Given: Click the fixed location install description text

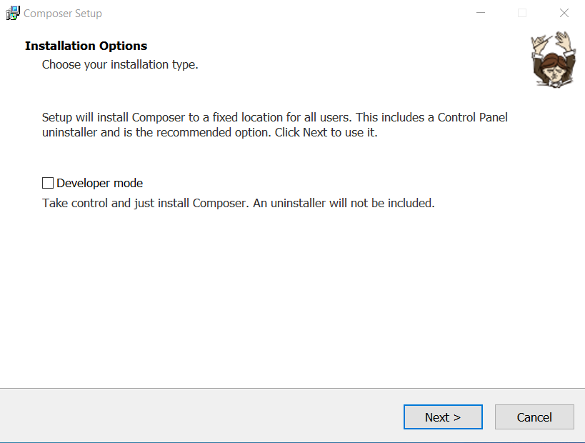Looking at the screenshot, I should click(x=275, y=124).
